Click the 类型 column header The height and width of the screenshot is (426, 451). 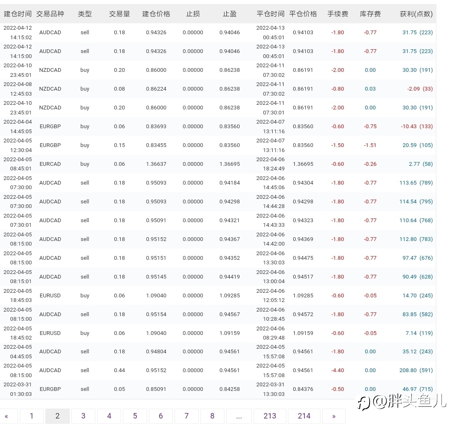pyautogui.click(x=85, y=14)
